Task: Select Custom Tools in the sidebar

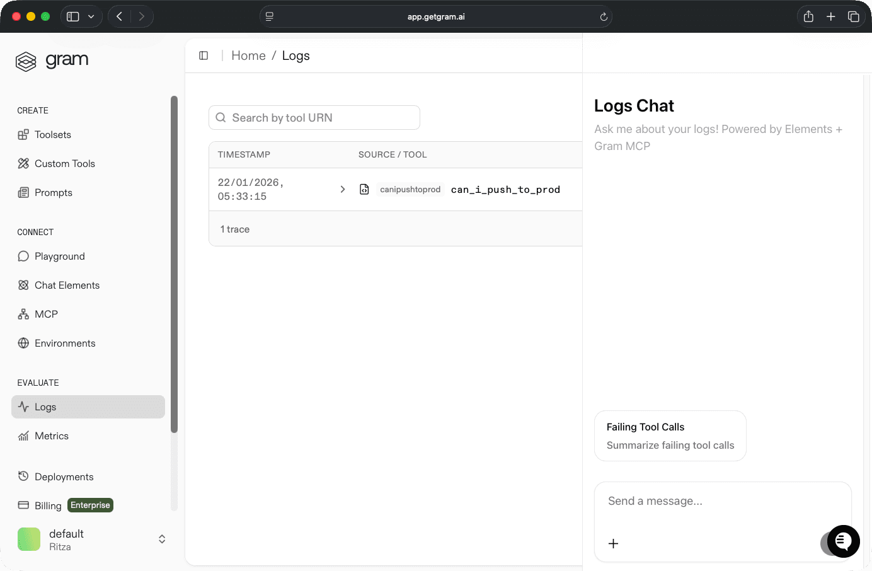Action: [x=64, y=163]
